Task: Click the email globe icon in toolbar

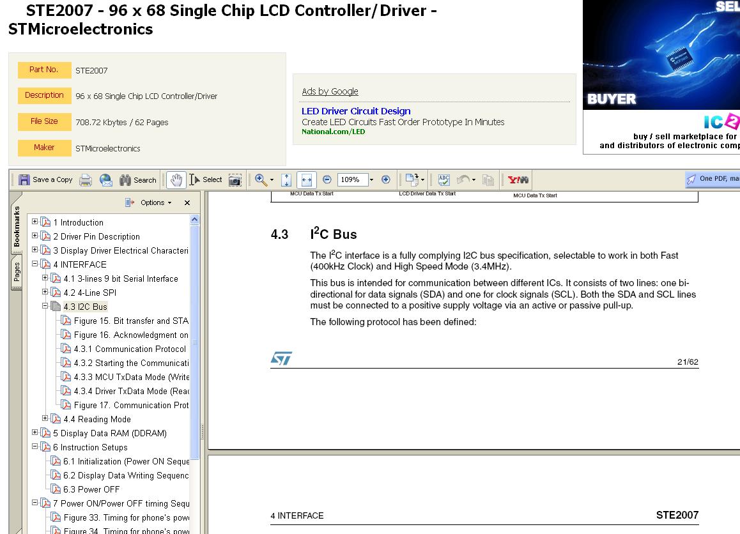Action: click(x=106, y=179)
